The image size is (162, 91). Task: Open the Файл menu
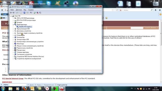point(12,10)
